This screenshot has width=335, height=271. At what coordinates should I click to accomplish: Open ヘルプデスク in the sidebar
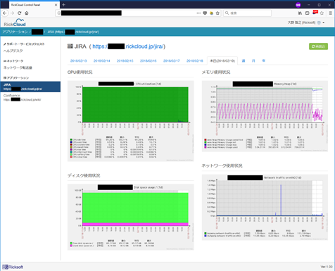pos(13,51)
